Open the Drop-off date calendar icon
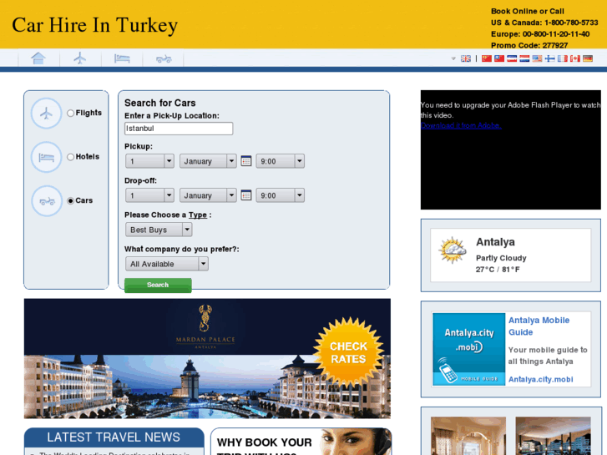The image size is (607, 455). 246,195
